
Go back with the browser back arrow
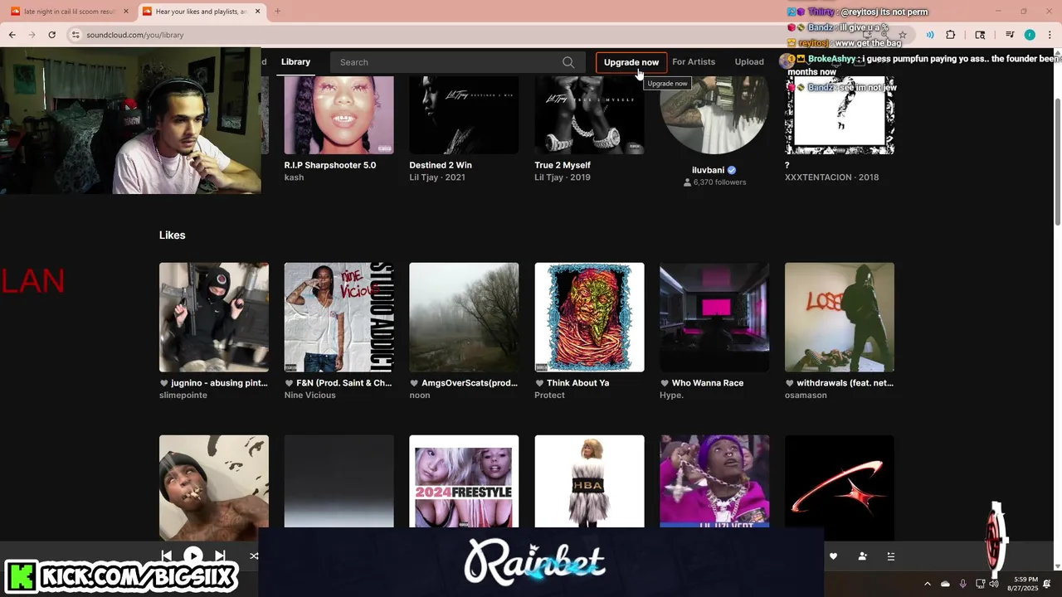pos(12,35)
